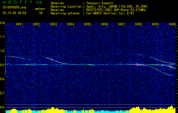Click the Receiving antenna value 2el-HB9CV Vertical
Image resolution: width=178 pixels, height=113 pixels.
coord(102,13)
